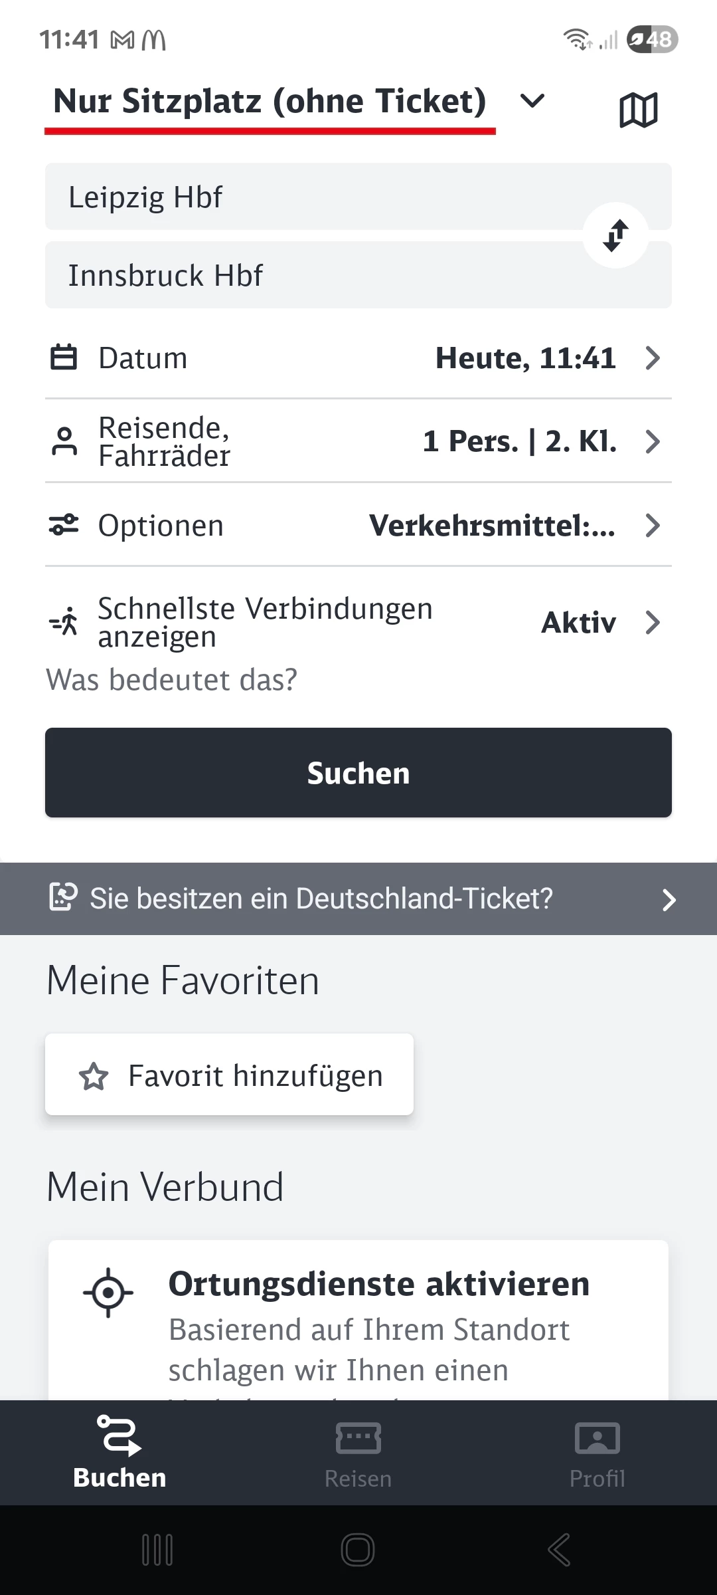Image resolution: width=717 pixels, height=1595 pixels.
Task: Tap the star icon in Favorit hinzufügen
Action: click(x=94, y=1076)
